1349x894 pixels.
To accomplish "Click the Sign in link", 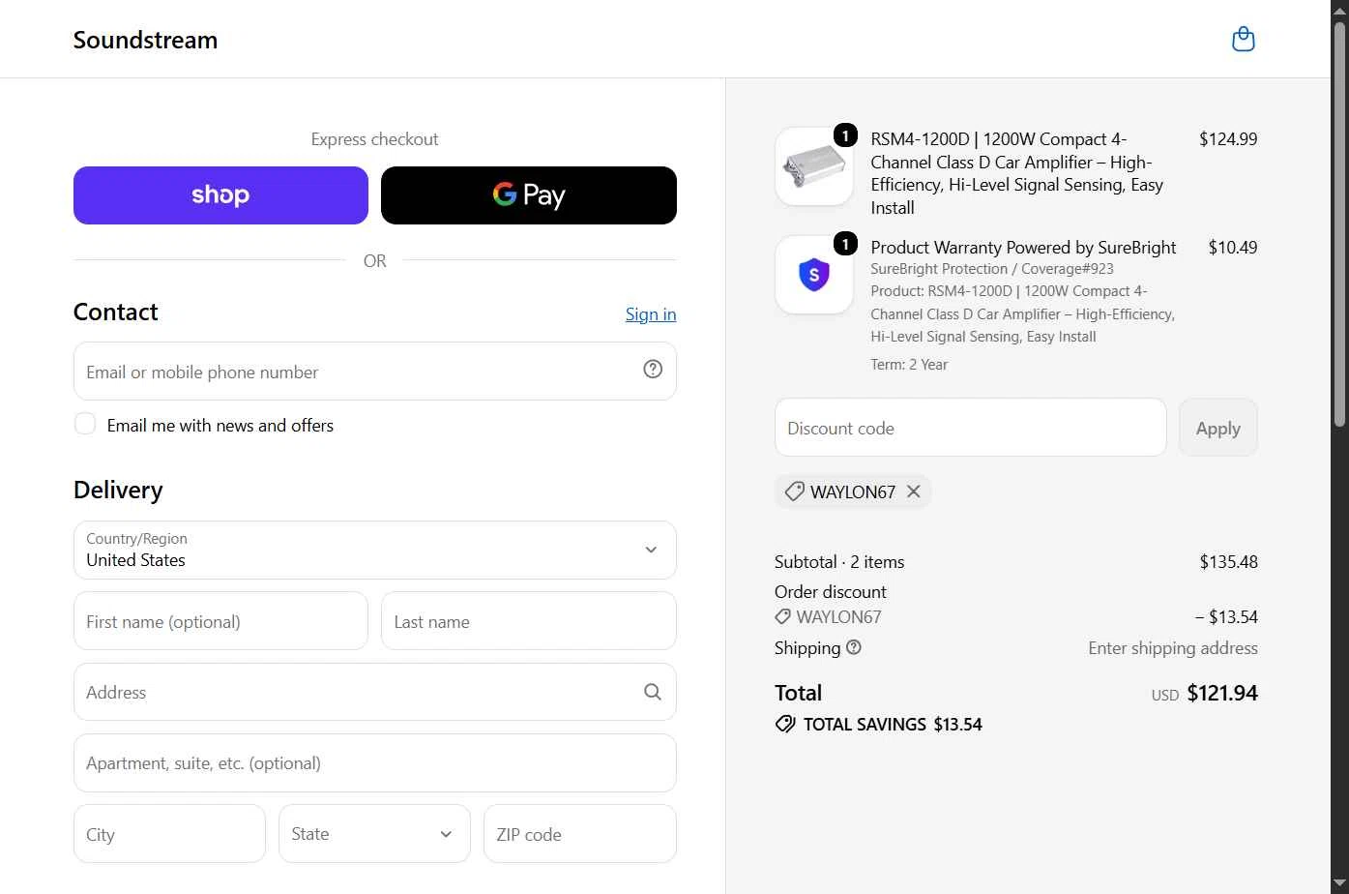I will [x=651, y=314].
